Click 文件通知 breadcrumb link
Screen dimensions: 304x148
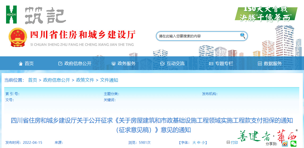coord(109,80)
